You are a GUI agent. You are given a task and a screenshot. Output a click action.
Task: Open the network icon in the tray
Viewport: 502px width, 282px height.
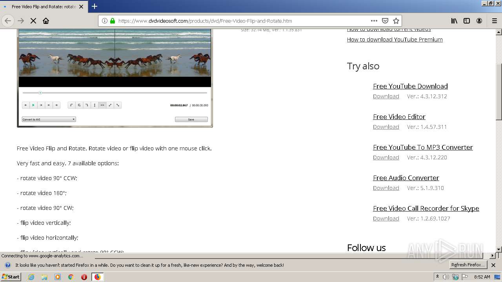(x=455, y=277)
